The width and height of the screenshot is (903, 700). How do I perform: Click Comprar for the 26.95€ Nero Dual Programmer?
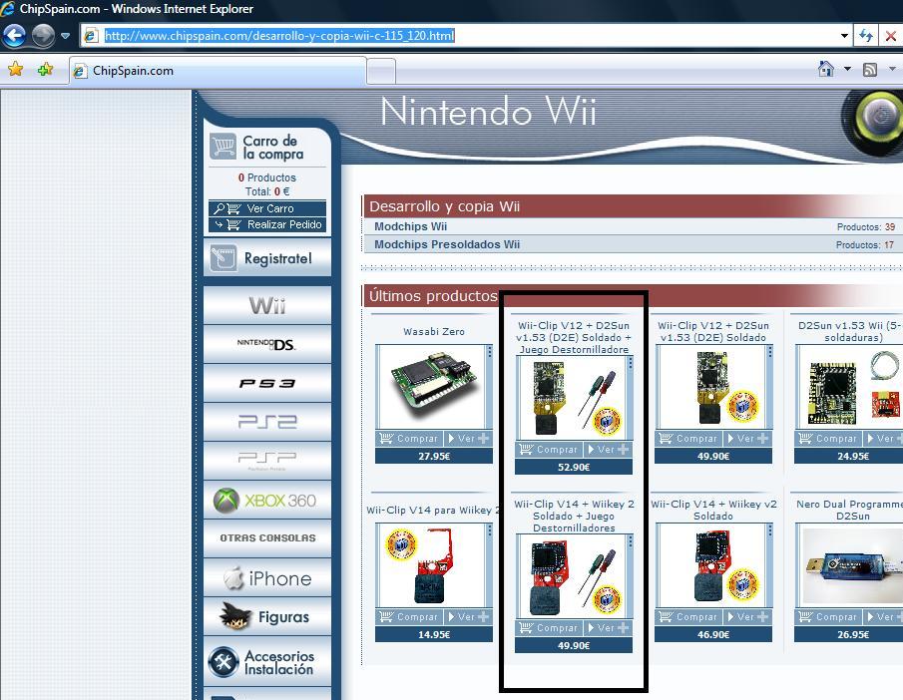tap(829, 616)
